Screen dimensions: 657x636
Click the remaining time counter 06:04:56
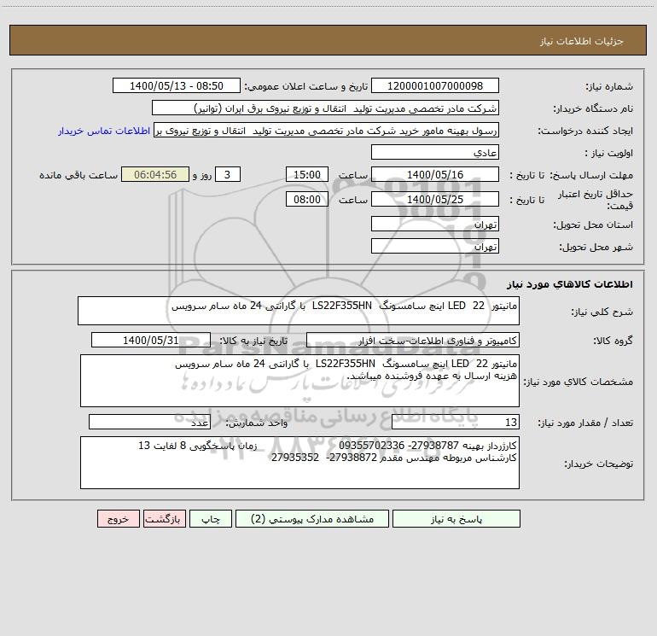pos(155,174)
